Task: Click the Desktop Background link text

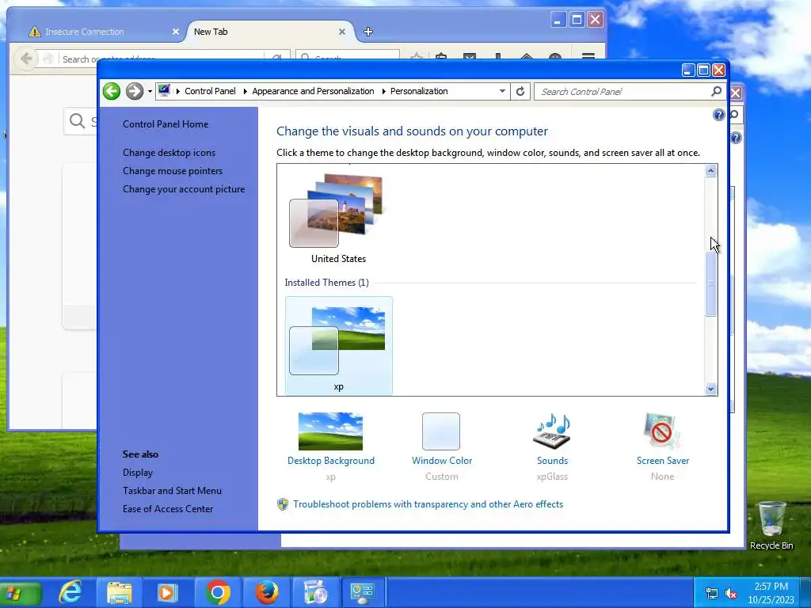Action: coord(331,461)
